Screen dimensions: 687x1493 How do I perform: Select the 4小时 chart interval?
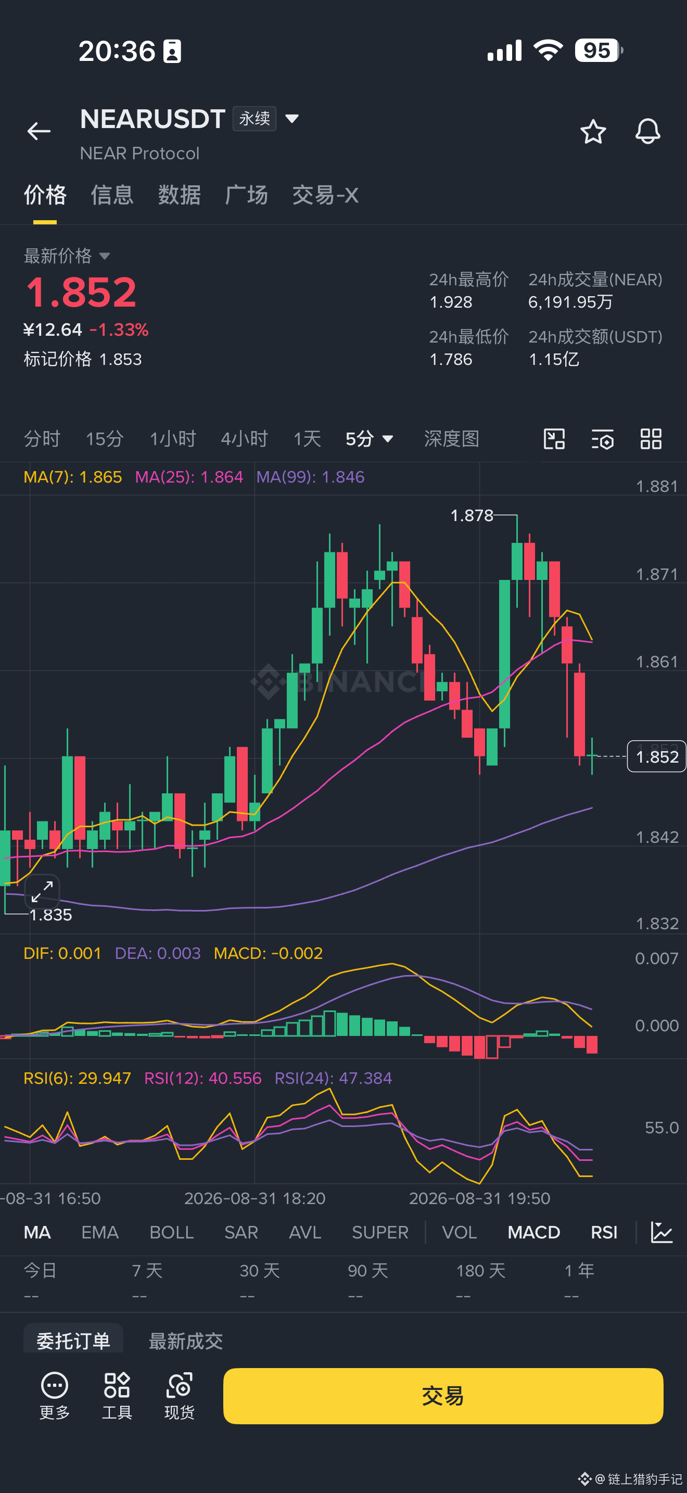click(x=245, y=439)
